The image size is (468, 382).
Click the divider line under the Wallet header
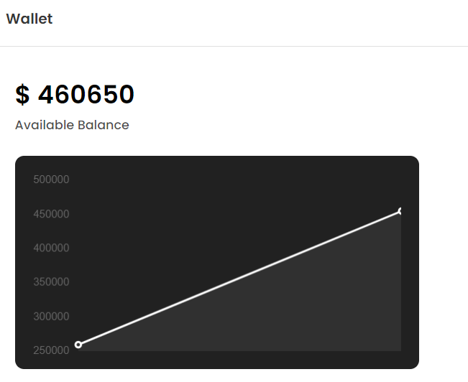click(x=234, y=46)
